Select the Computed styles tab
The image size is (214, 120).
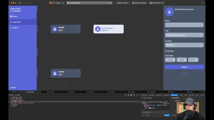coord(174,95)
